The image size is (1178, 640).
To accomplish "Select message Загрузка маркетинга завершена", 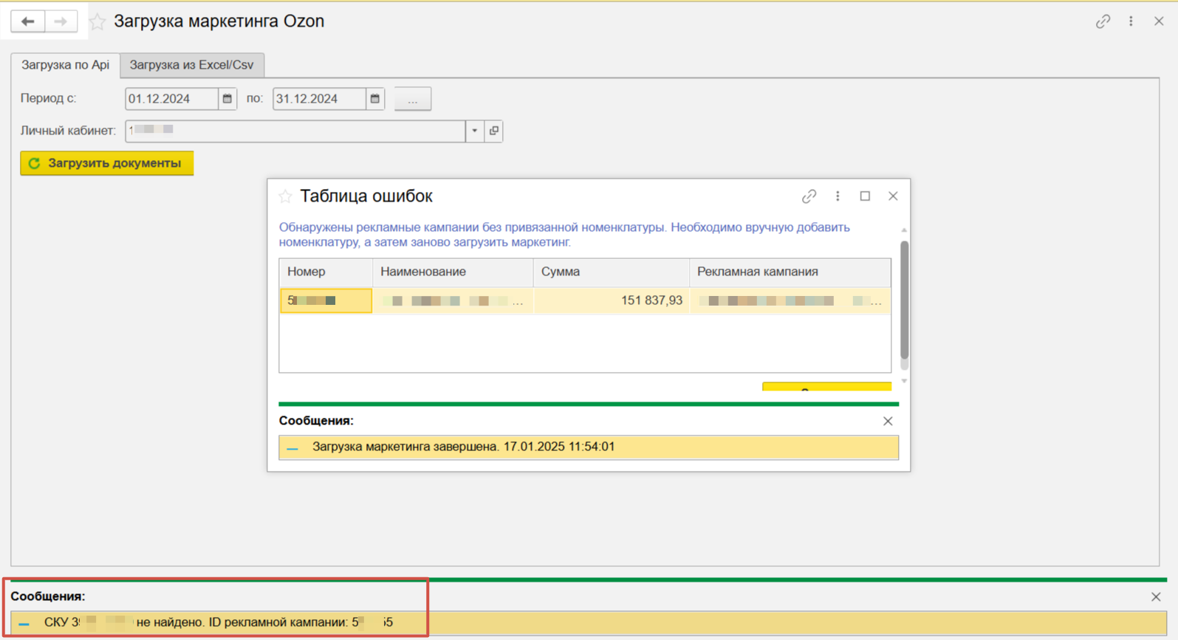I will (589, 447).
